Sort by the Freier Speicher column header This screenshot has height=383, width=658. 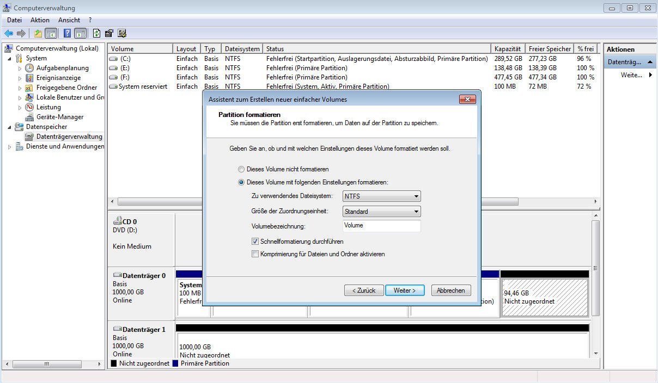pos(549,49)
